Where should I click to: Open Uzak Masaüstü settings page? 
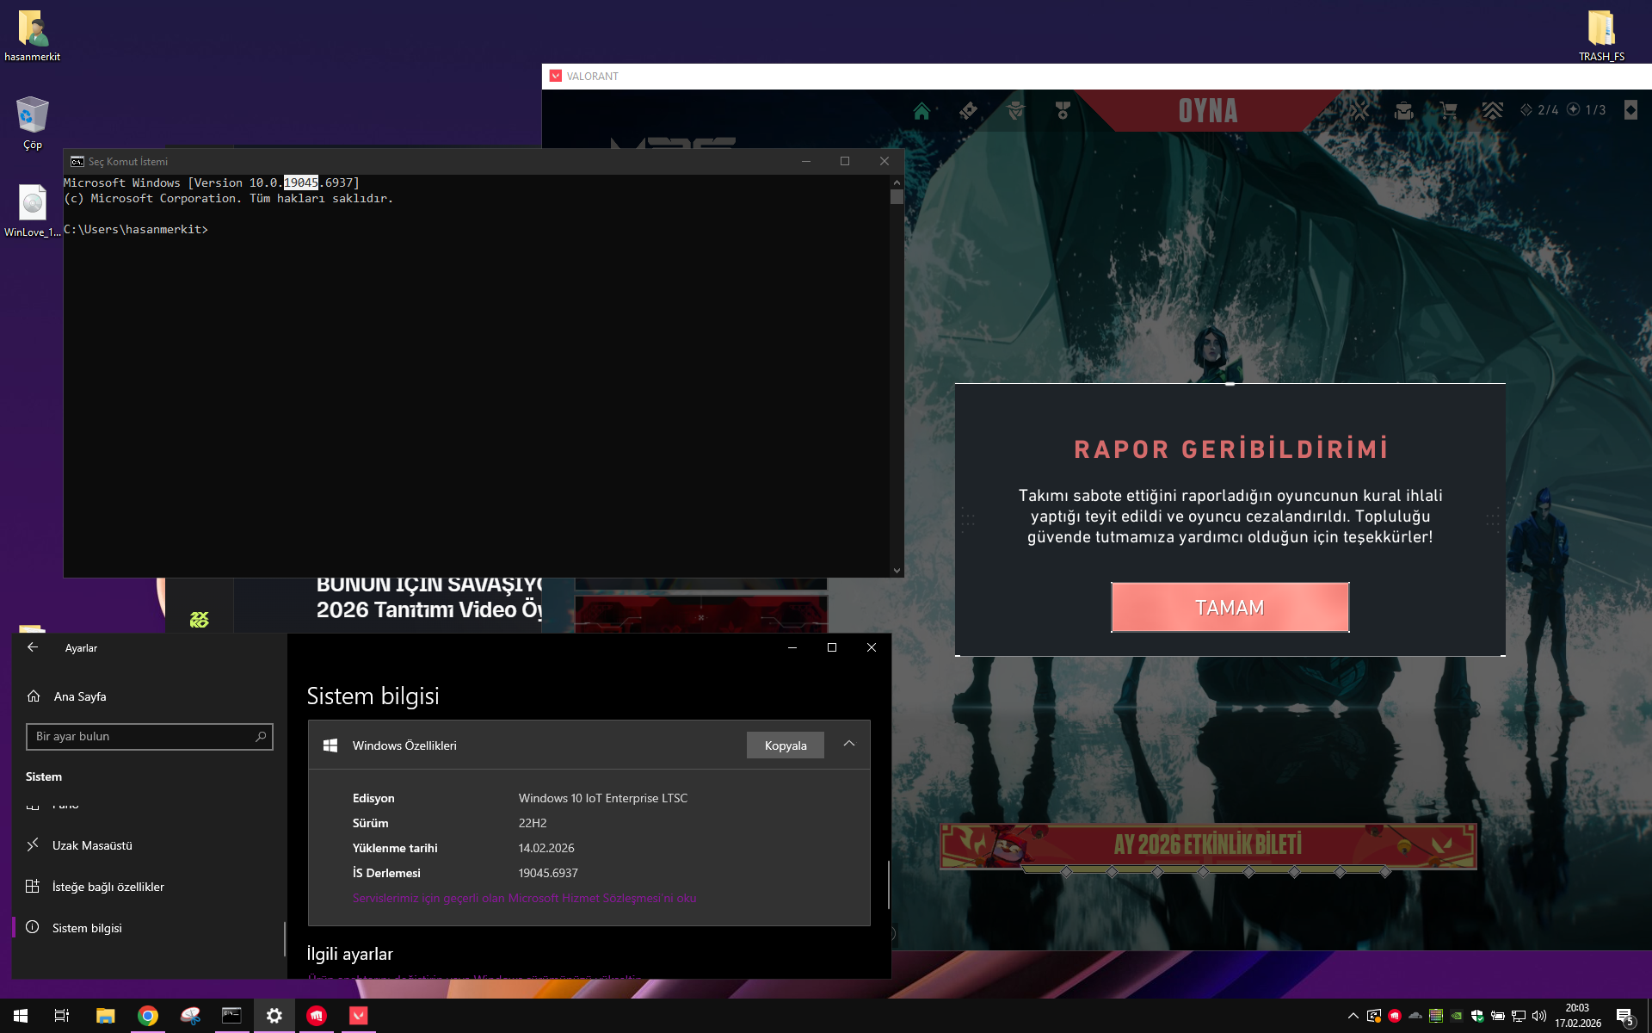(92, 845)
